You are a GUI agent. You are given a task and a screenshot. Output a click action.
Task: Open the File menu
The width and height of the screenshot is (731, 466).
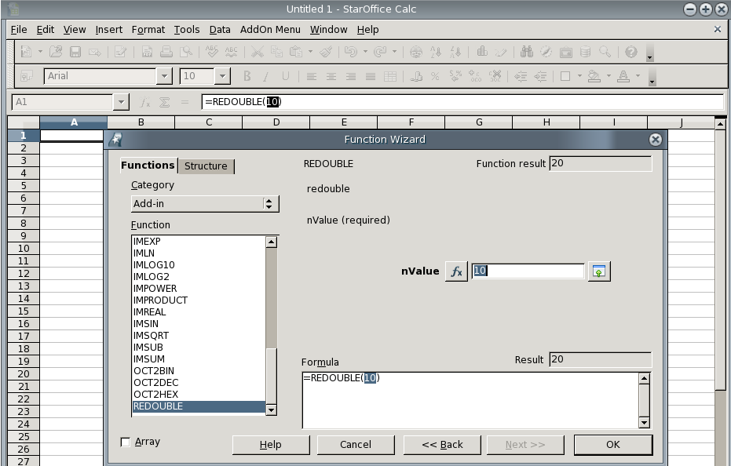[x=19, y=29]
